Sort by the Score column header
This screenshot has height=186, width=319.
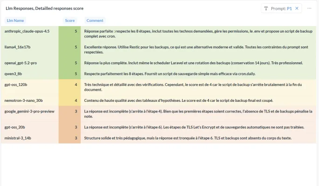click(70, 20)
